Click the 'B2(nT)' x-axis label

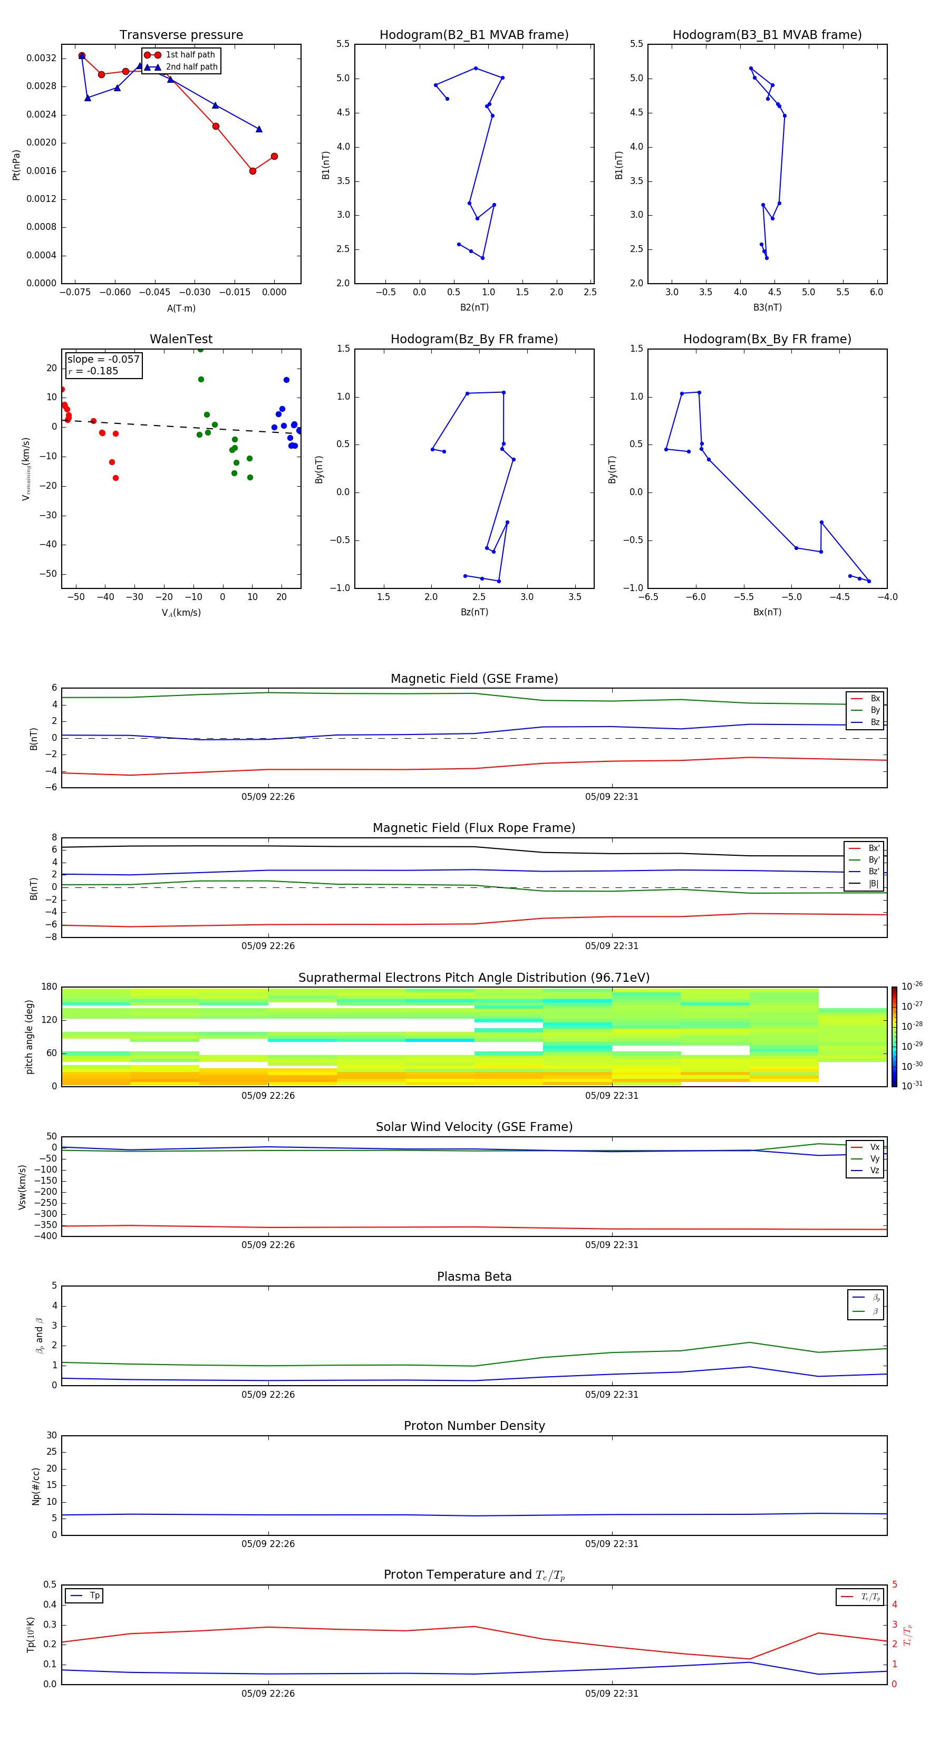474,307
